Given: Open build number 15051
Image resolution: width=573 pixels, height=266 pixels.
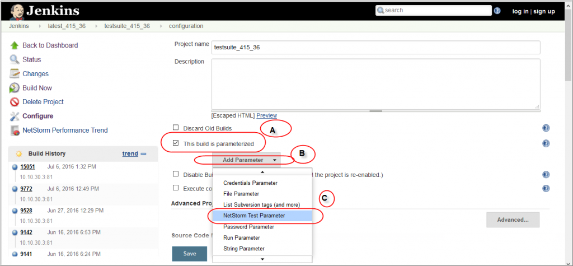Looking at the screenshot, I should (x=28, y=167).
